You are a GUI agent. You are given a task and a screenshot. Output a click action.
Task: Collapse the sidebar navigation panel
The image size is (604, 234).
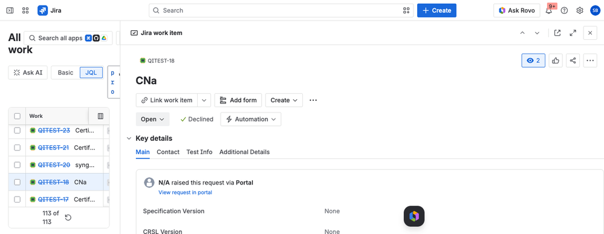coord(10,10)
